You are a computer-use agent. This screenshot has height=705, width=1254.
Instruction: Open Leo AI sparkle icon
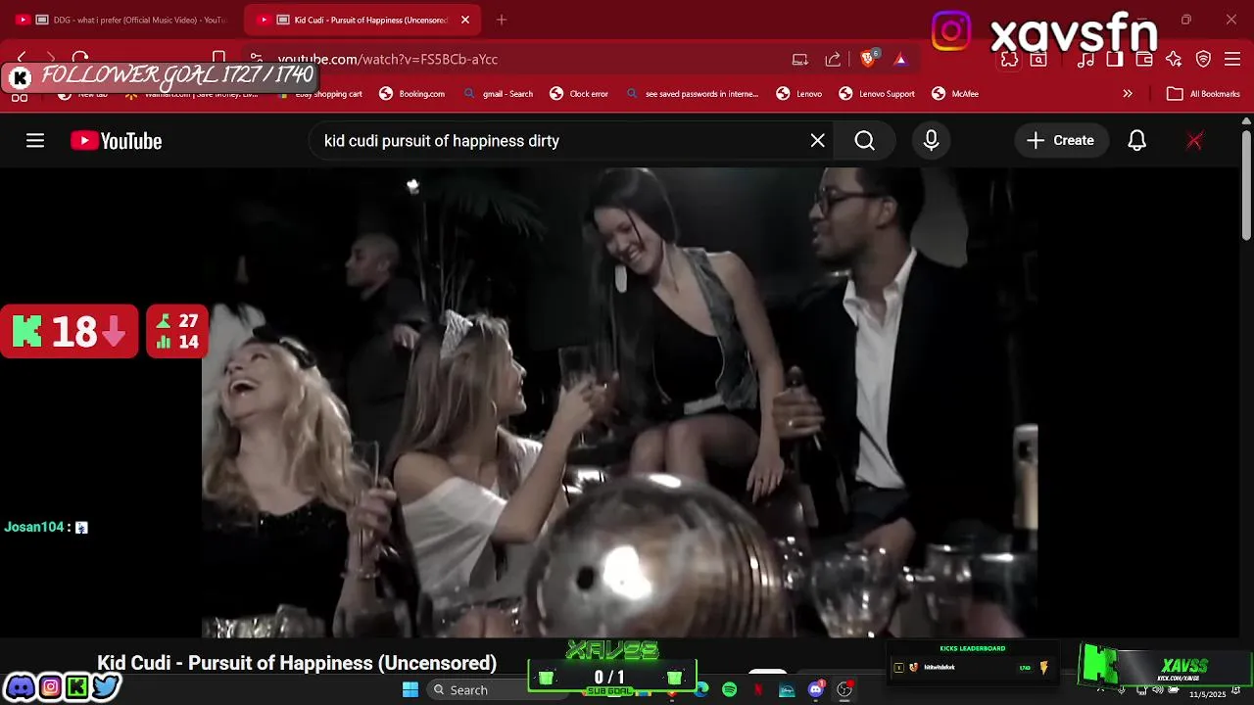pyautogui.click(x=1174, y=60)
